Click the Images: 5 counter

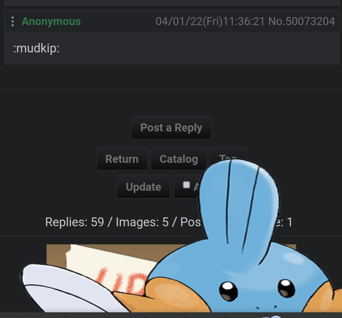pos(142,222)
